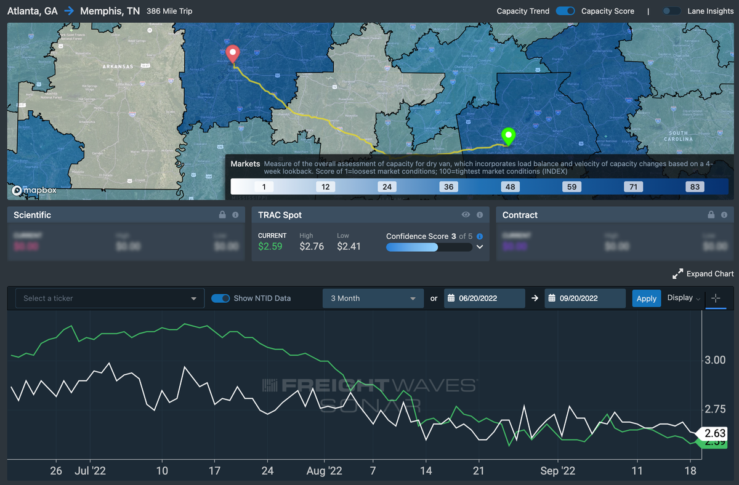Click the start date field 06/20/2022

[484, 299]
